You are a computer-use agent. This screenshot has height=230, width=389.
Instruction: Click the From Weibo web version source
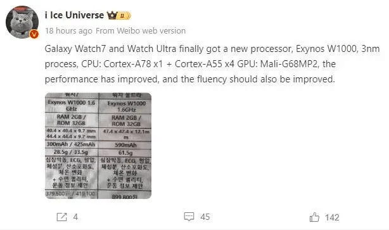(x=141, y=31)
